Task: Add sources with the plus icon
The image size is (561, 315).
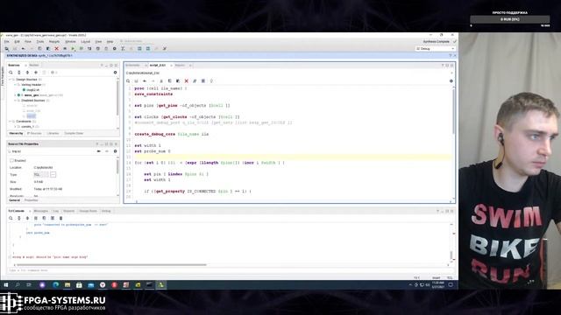Action: (36, 73)
